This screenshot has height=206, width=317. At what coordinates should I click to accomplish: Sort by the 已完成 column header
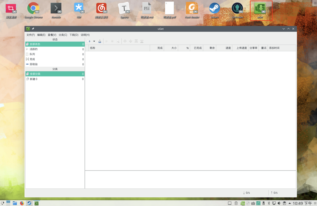tap(197, 48)
